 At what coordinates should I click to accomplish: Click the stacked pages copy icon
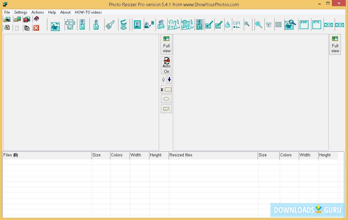[27, 28]
